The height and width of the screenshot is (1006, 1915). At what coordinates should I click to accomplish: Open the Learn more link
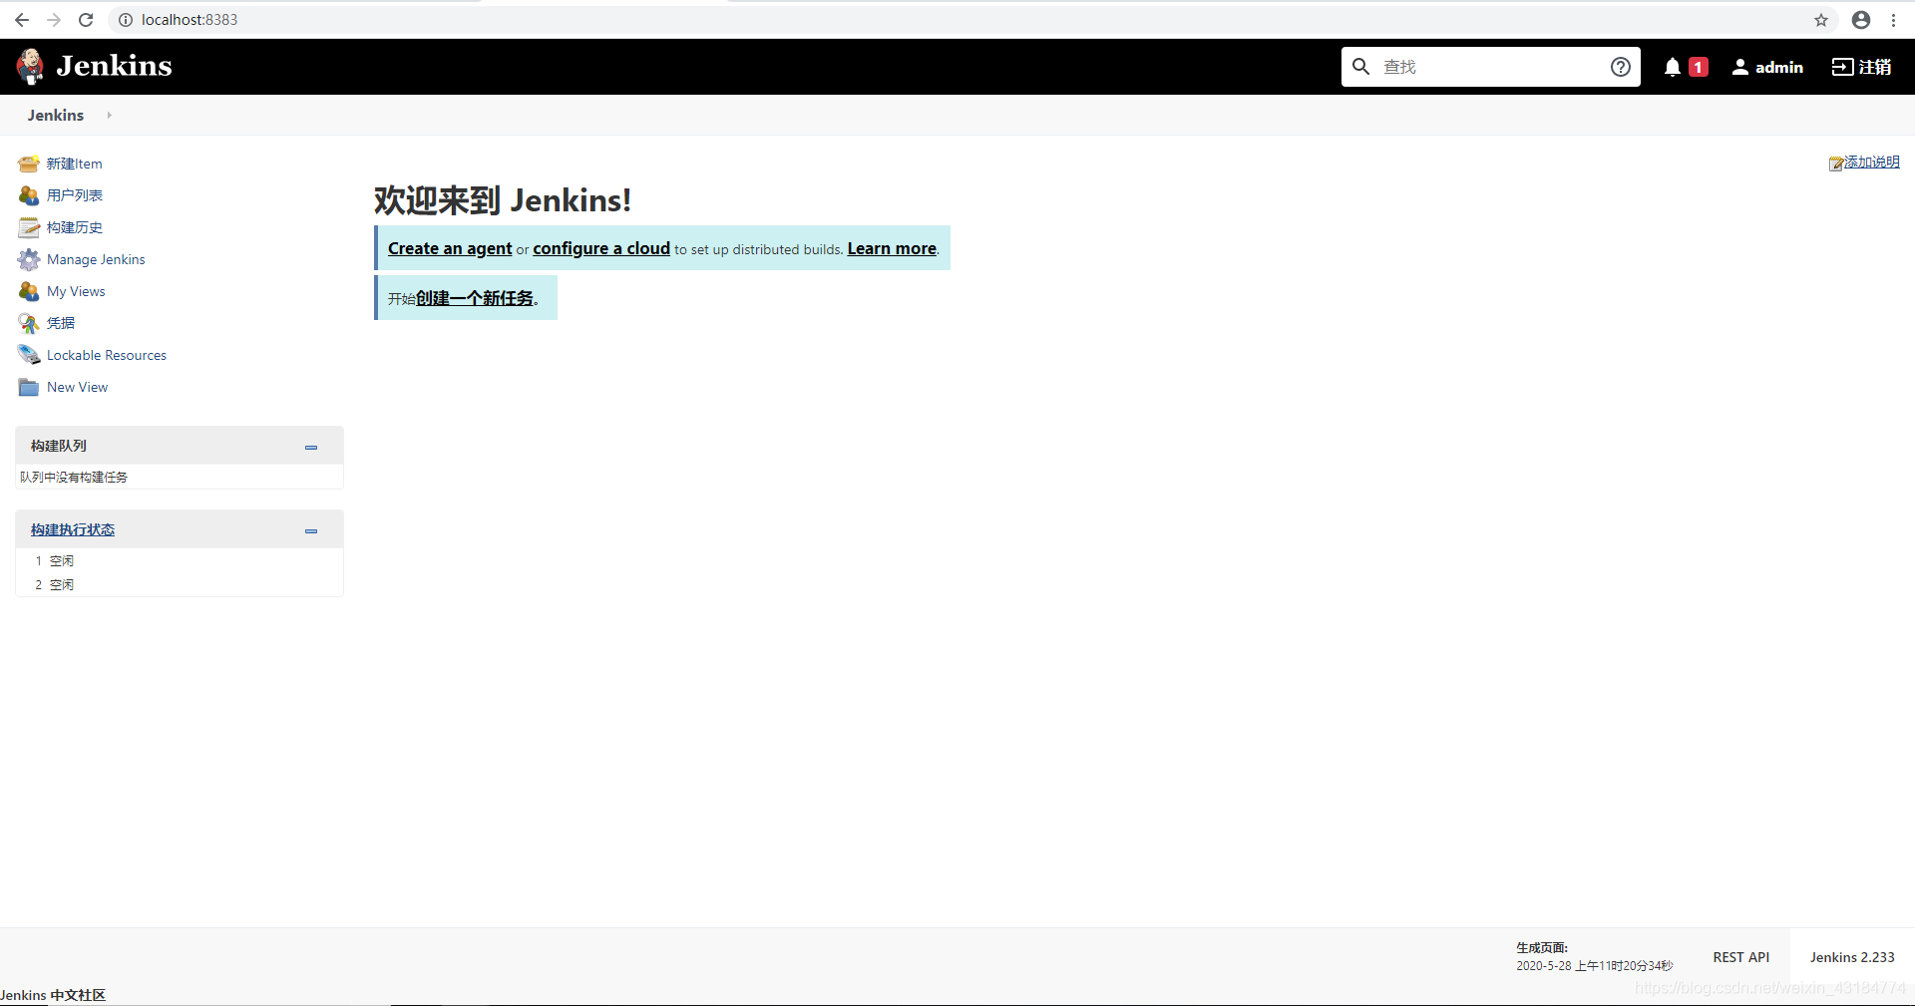point(892,248)
